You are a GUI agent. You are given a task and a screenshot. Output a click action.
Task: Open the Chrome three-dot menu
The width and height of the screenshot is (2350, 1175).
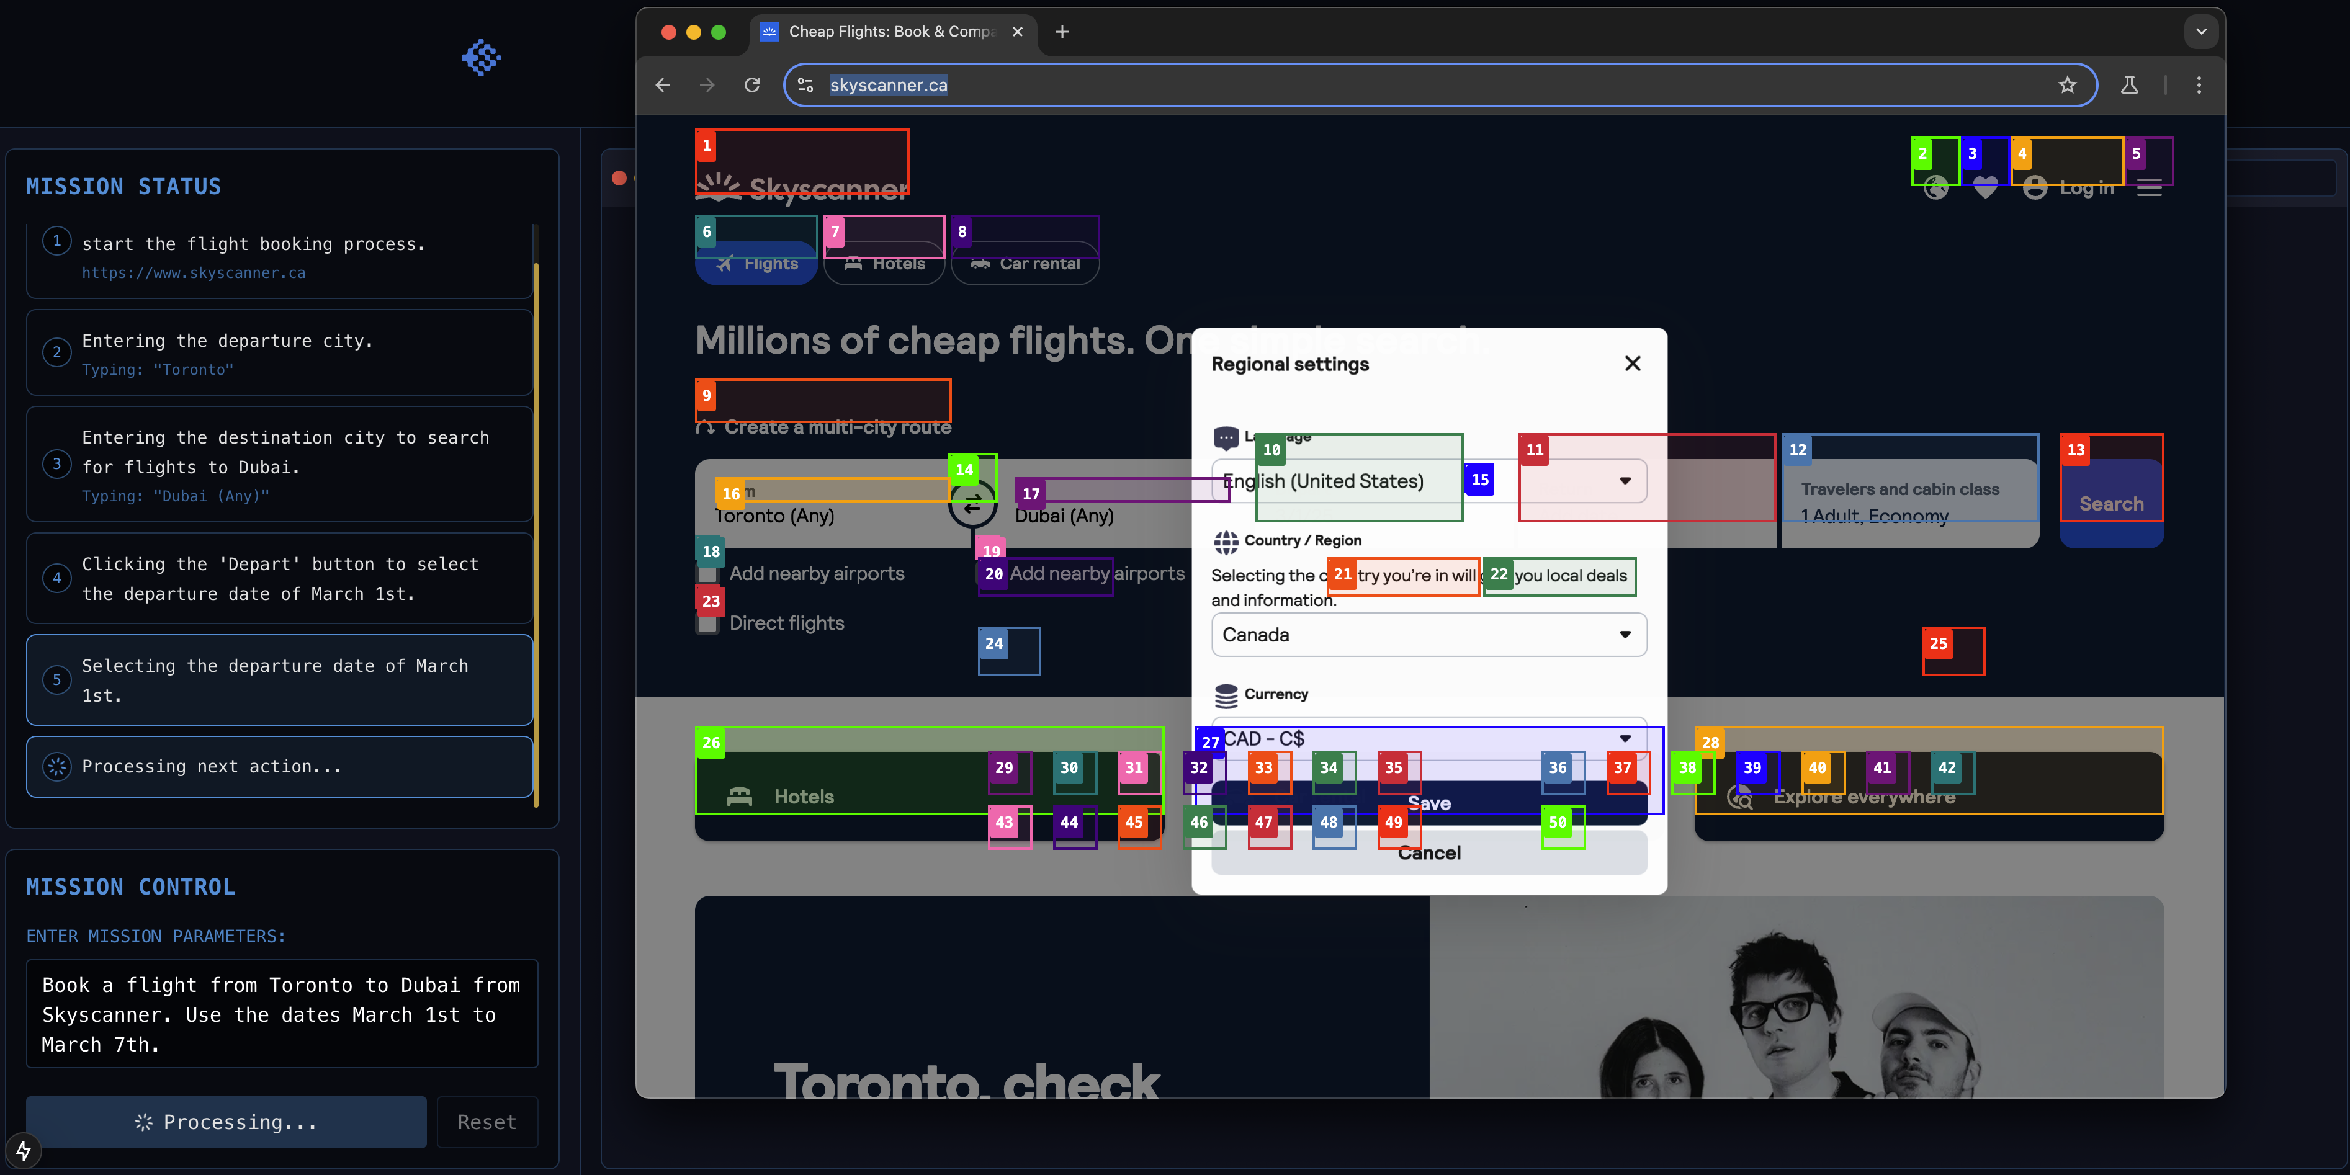[x=2199, y=85]
